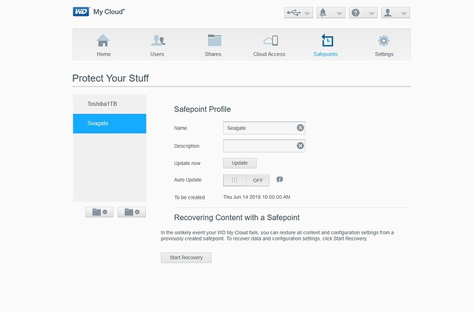Open the alerts bell icon
Viewport: 474px width, 312px height.
pyautogui.click(x=323, y=12)
